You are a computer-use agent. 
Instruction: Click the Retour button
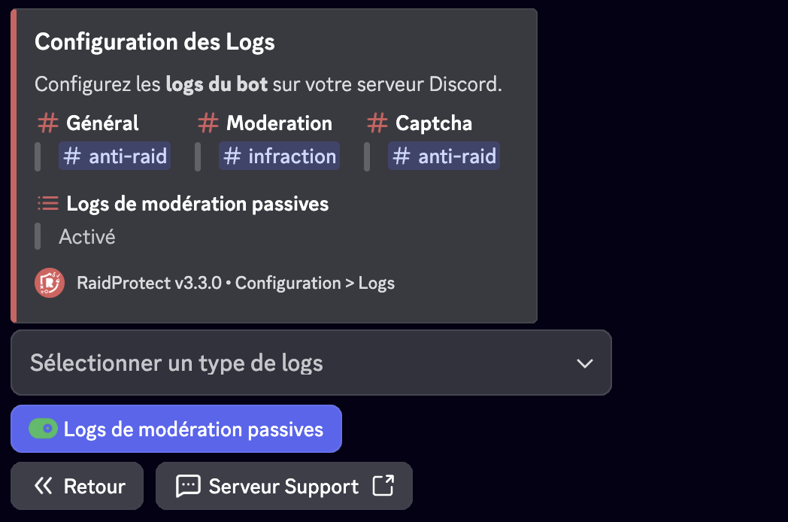[x=77, y=486]
